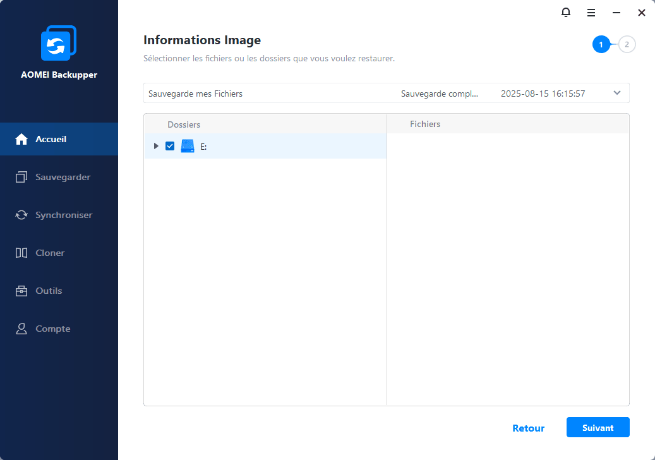This screenshot has width=655, height=460.
Task: Click the E: drive icon
Action: 188,146
